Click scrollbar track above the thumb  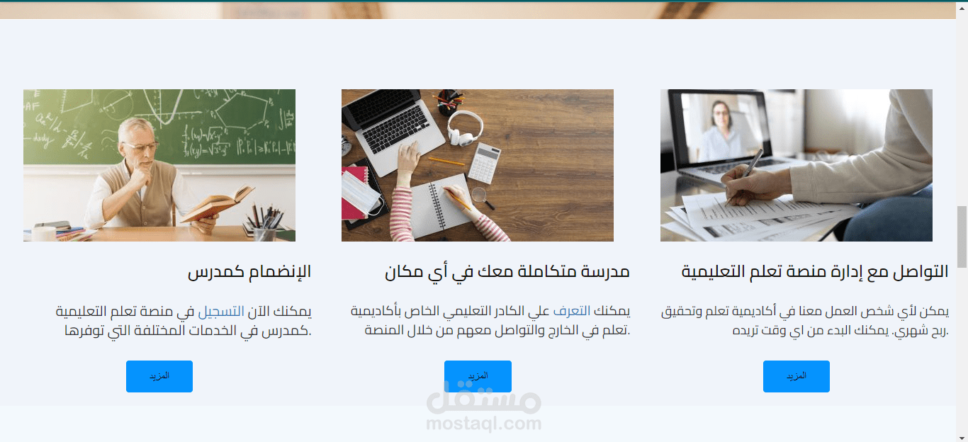[x=962, y=106]
